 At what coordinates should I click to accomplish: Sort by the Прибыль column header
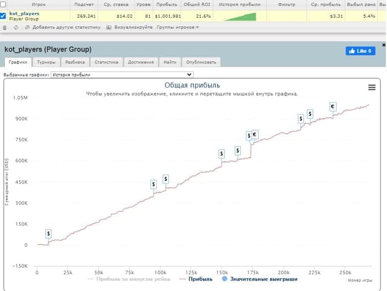click(167, 4)
